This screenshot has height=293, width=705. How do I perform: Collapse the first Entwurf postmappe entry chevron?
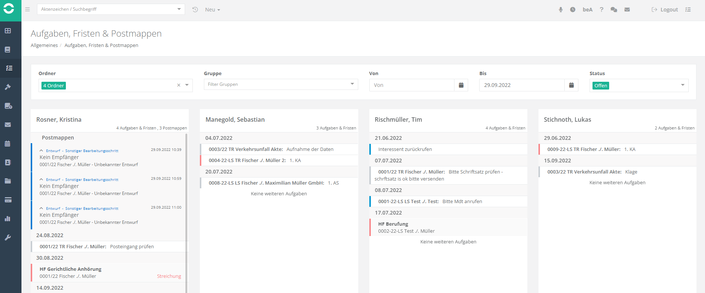[x=41, y=151]
